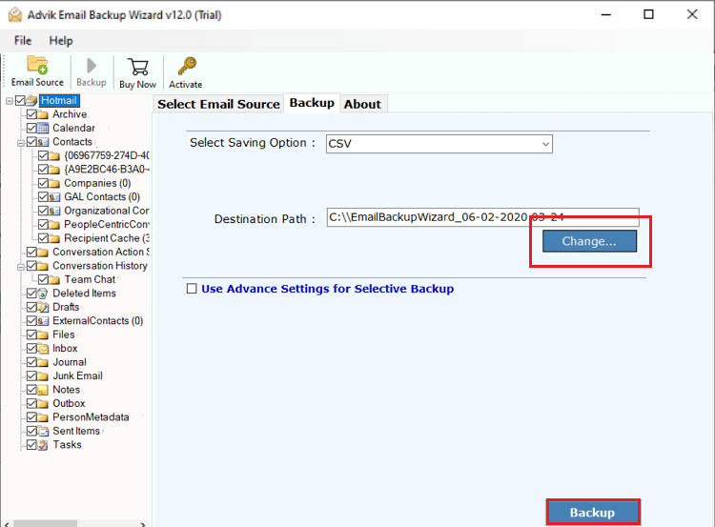Click the PersonMetadata folder icon
Image resolution: width=715 pixels, height=527 pixels.
coord(43,417)
